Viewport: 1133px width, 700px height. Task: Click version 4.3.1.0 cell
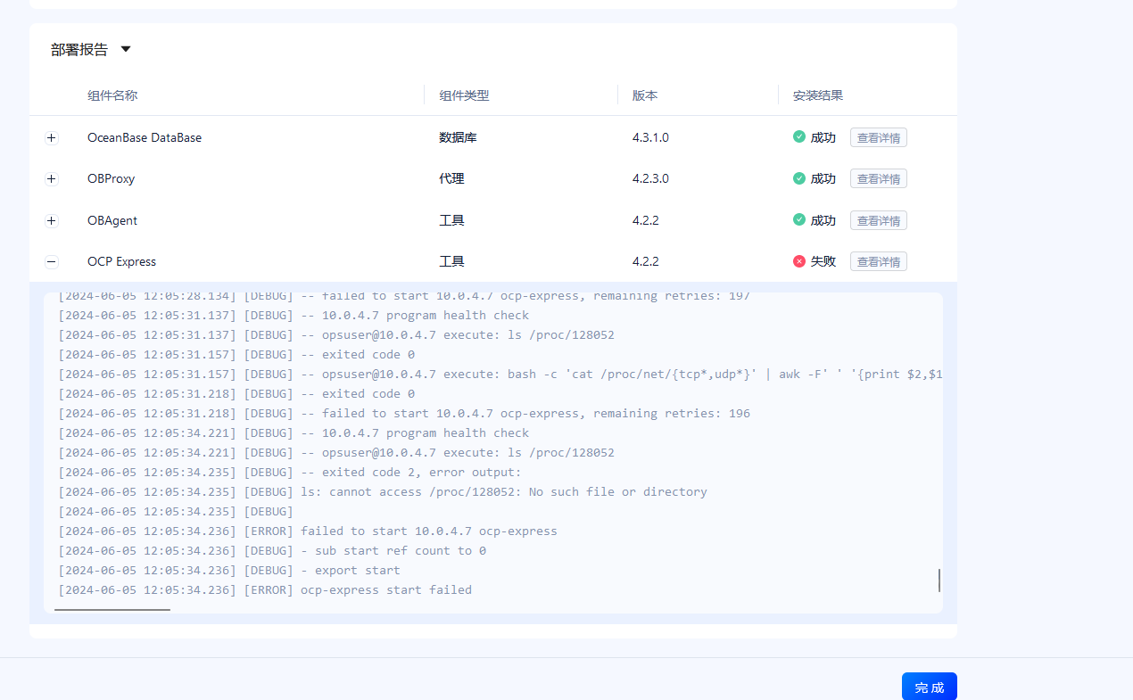point(650,137)
